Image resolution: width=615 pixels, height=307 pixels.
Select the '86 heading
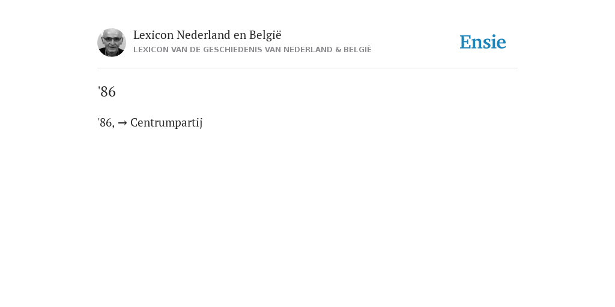coord(107,92)
